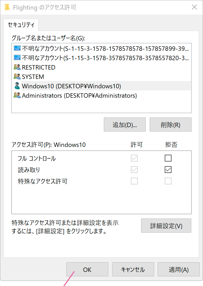Click the 適用(A) apply button

click(179, 269)
